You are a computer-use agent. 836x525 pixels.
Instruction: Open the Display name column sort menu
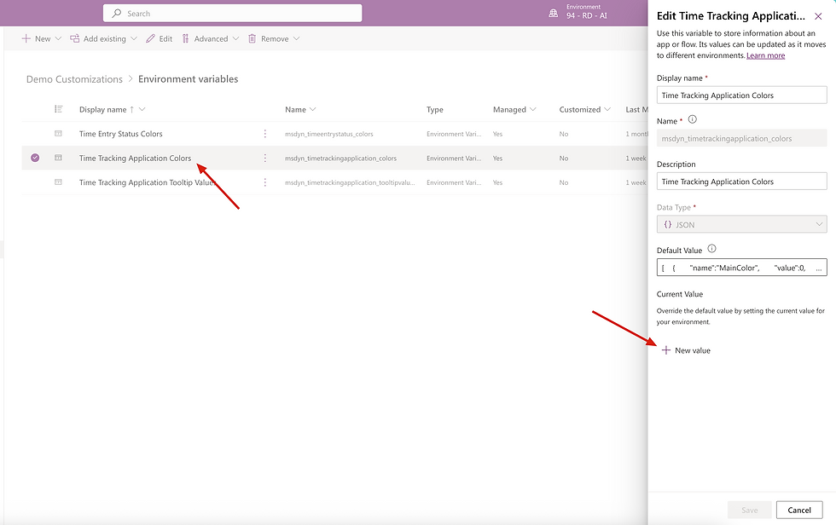click(142, 109)
